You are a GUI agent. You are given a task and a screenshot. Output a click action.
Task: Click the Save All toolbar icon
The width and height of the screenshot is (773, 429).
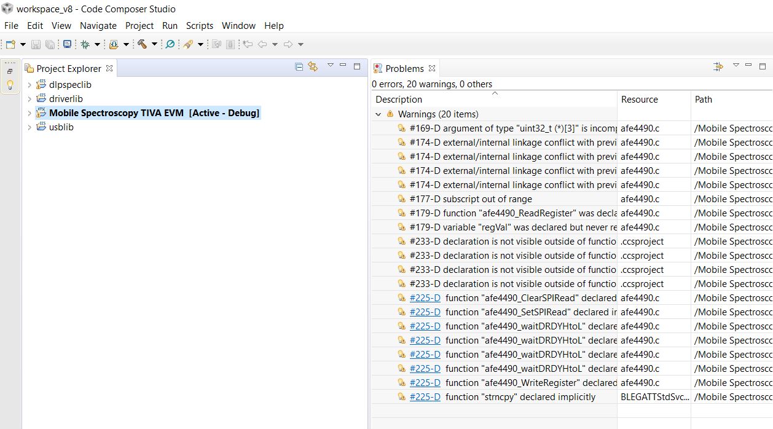click(50, 44)
